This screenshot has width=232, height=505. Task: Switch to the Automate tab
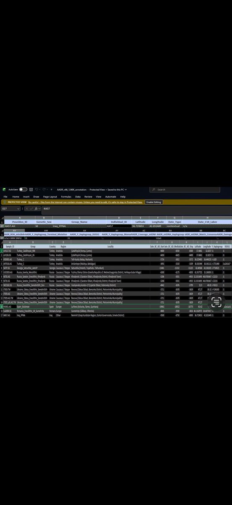point(111,197)
